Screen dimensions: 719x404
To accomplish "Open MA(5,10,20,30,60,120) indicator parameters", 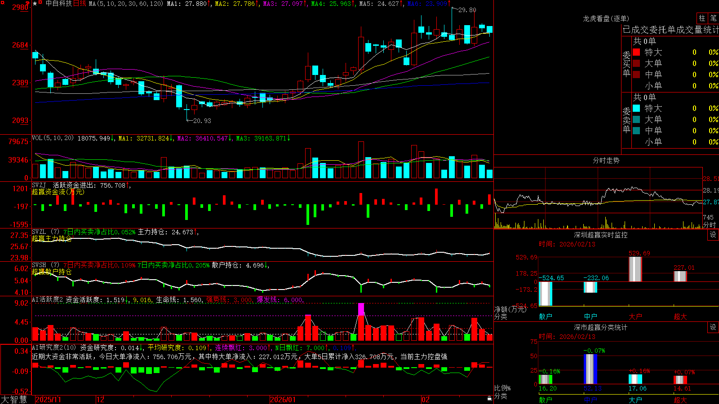I will tap(126, 4).
